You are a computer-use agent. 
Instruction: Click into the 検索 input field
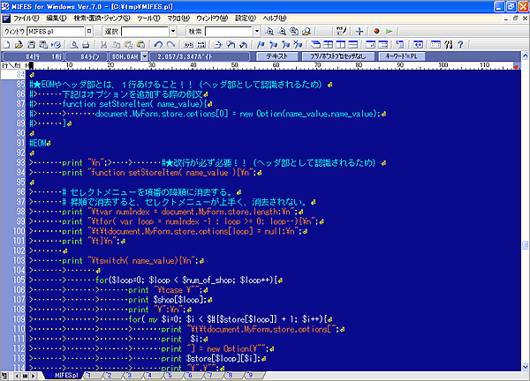click(229, 32)
